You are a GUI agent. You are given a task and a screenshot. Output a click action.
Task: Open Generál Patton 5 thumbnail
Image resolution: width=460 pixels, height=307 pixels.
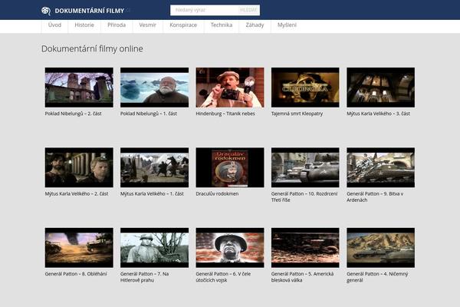pyautogui.click(x=305, y=248)
